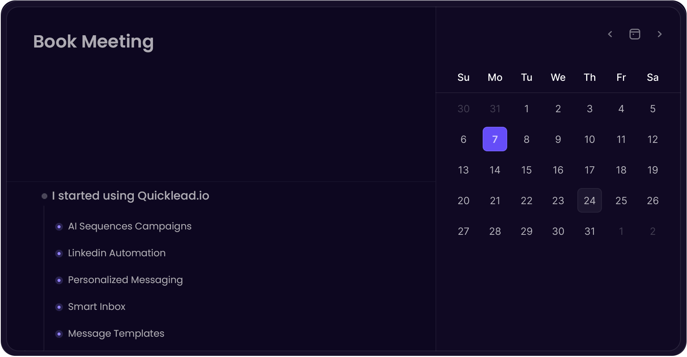This screenshot has height=357, width=687.
Task: Select Saturday the 12th
Action: tap(652, 139)
